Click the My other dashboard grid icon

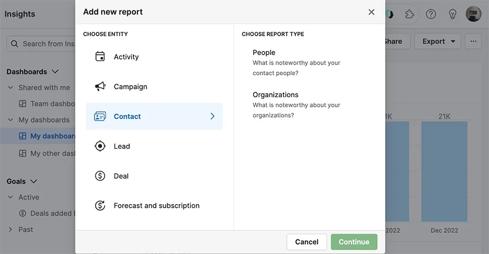click(x=22, y=154)
